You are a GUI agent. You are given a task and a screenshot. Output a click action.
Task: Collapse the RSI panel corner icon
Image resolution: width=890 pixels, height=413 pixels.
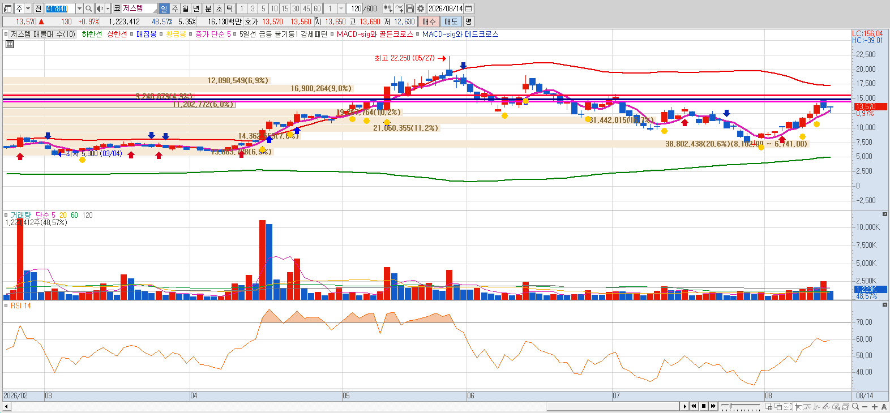[885, 304]
